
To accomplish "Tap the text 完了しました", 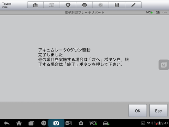I will click(x=50, y=55).
